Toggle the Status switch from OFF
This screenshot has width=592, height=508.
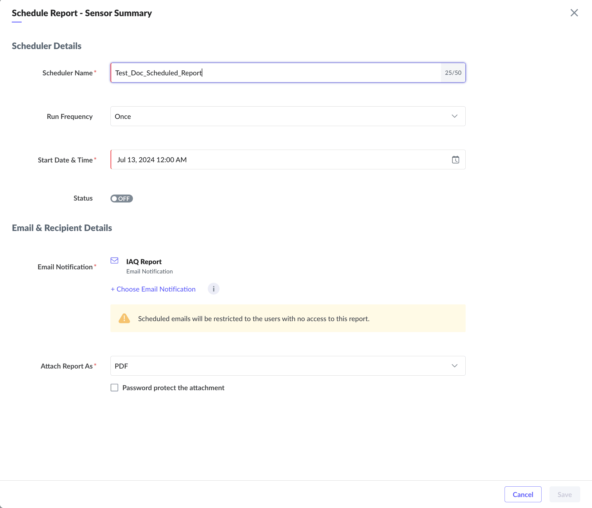[x=121, y=199]
